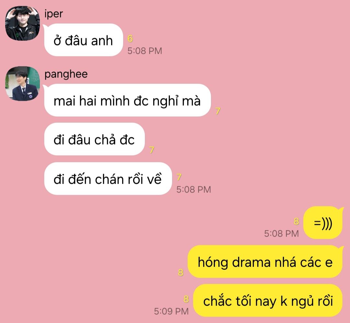Tap unread count 8 beside 'hóng drama' bubble

[x=181, y=272]
